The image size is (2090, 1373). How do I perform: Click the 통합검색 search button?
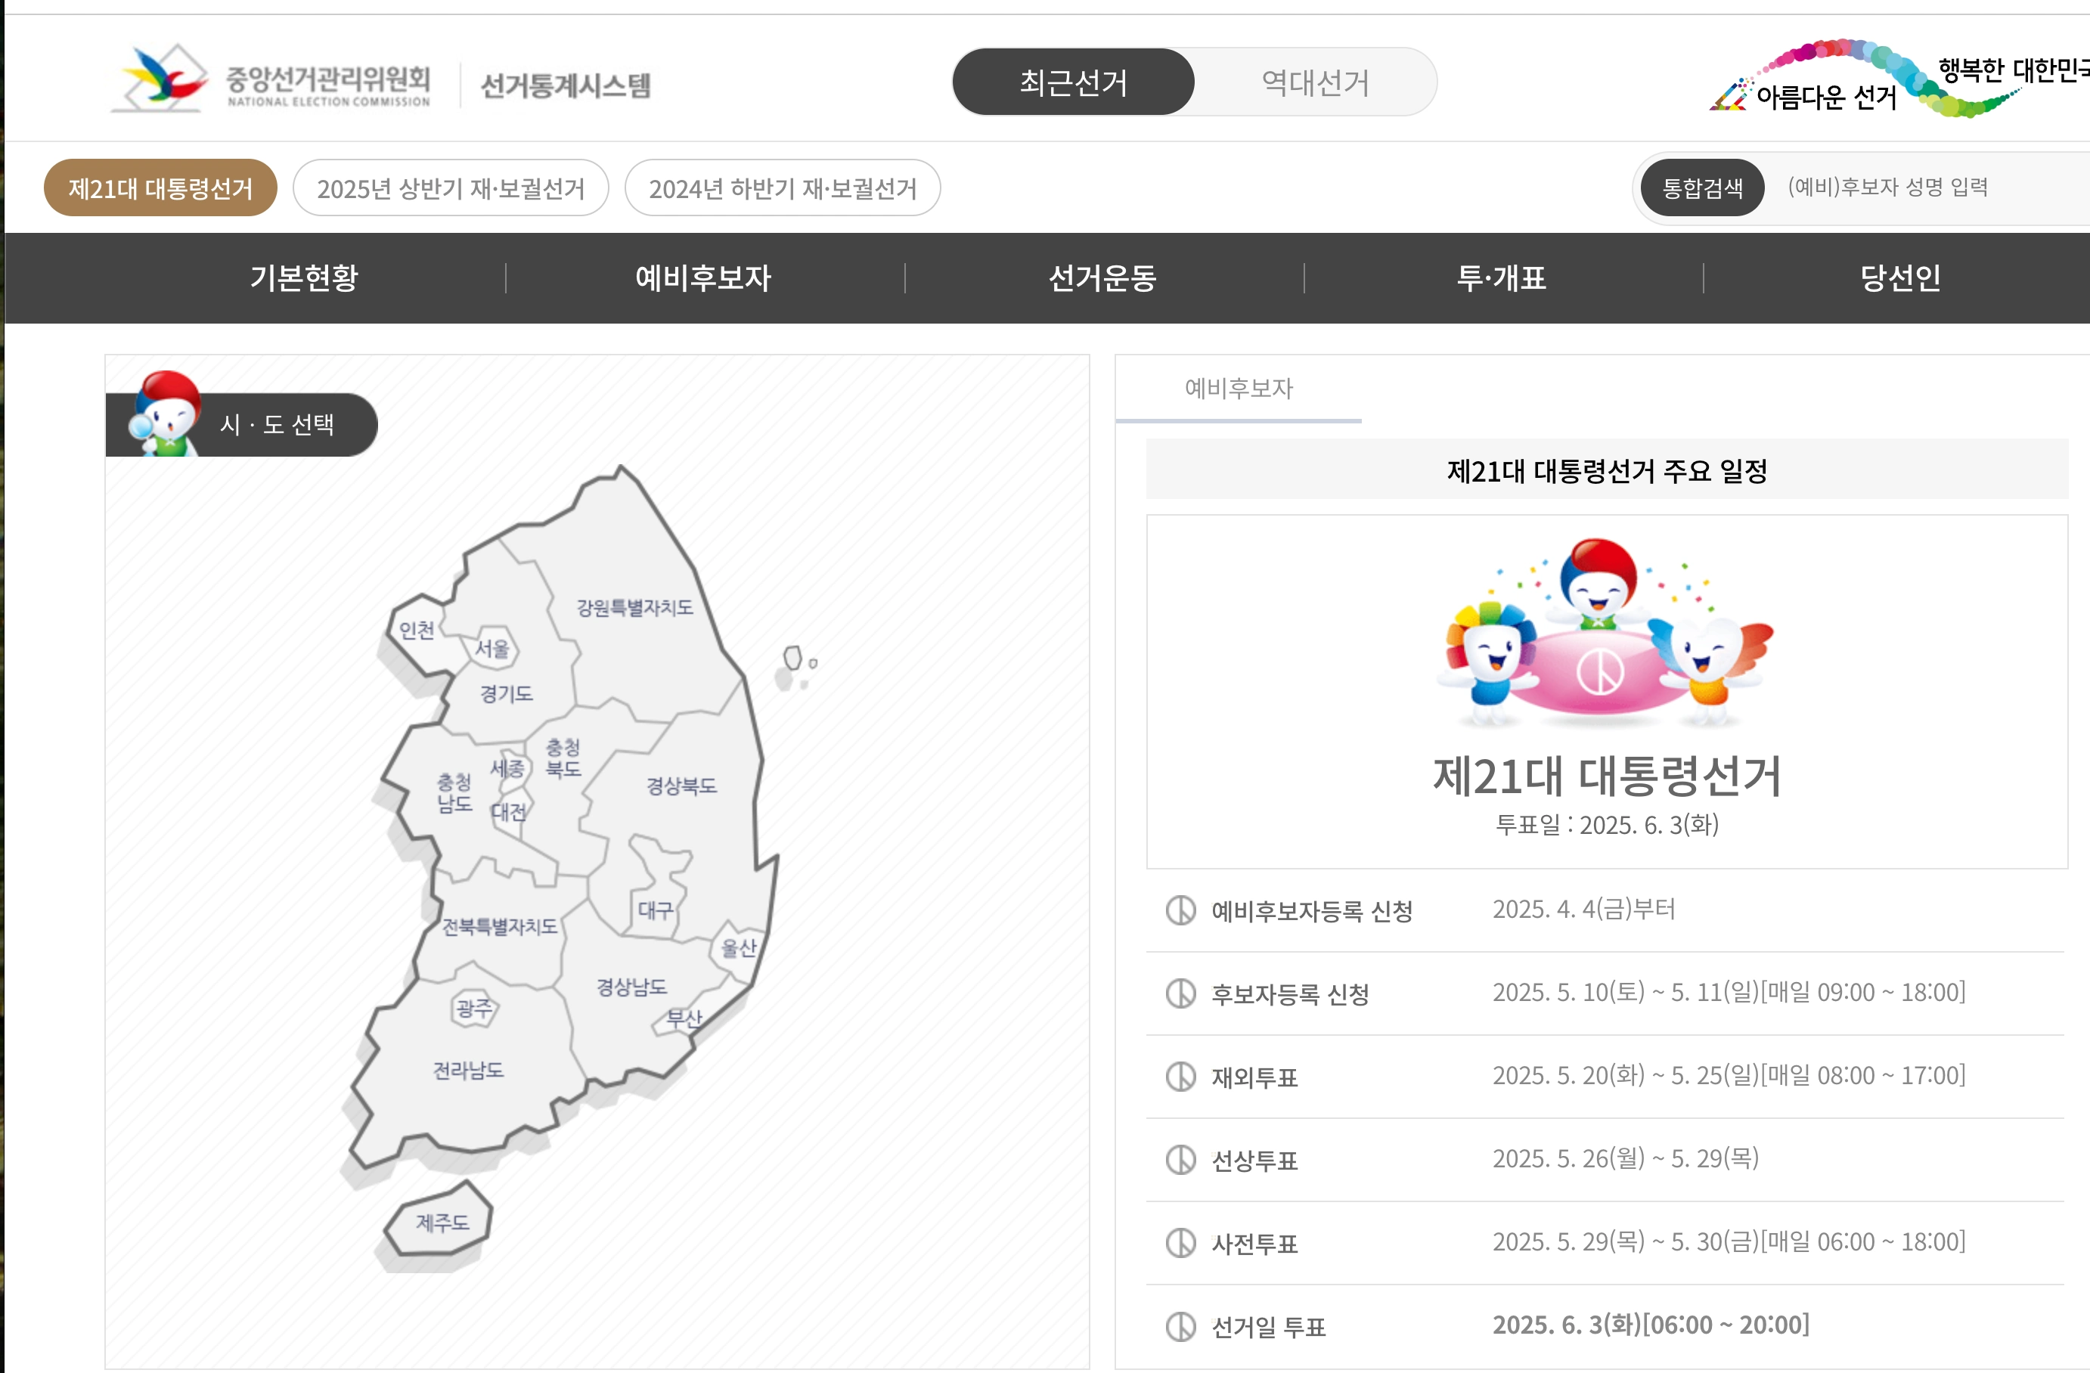pos(1702,186)
